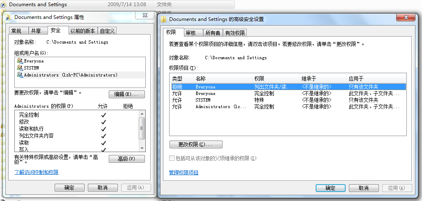Click the 高级 button
The image size is (422, 201).
coord(126,159)
